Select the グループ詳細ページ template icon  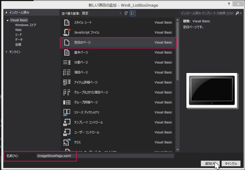67,102
